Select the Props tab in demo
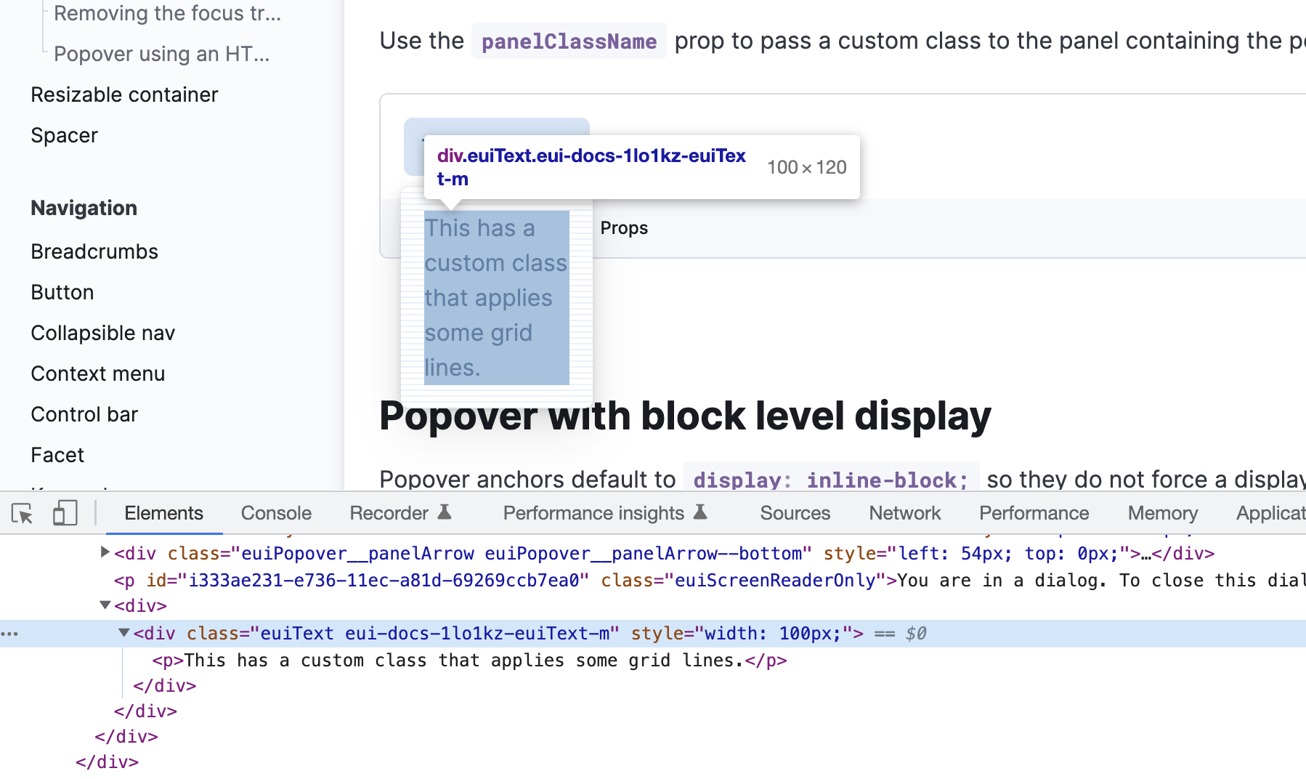The height and width of the screenshot is (779, 1306). pos(624,228)
